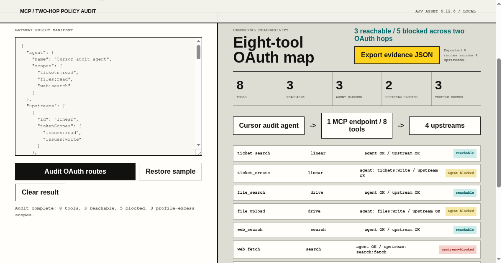This screenshot has height=263, width=502.
Task: Click 'agent: tickets:write / upstream OK' text
Action: 399,173
